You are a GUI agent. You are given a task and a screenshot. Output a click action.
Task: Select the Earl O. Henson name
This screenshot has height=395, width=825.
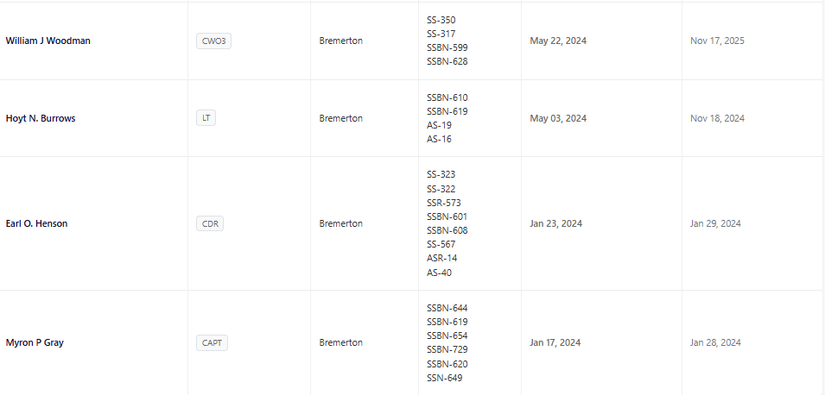(36, 223)
